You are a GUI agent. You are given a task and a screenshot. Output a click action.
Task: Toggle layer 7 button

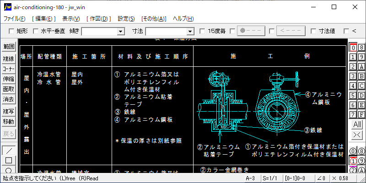pyautogui.click(x=353, y=115)
